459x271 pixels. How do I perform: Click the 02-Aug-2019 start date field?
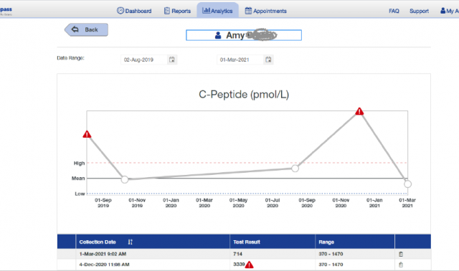(144, 60)
